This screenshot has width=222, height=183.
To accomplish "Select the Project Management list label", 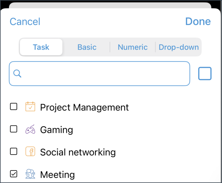I will [84, 107].
